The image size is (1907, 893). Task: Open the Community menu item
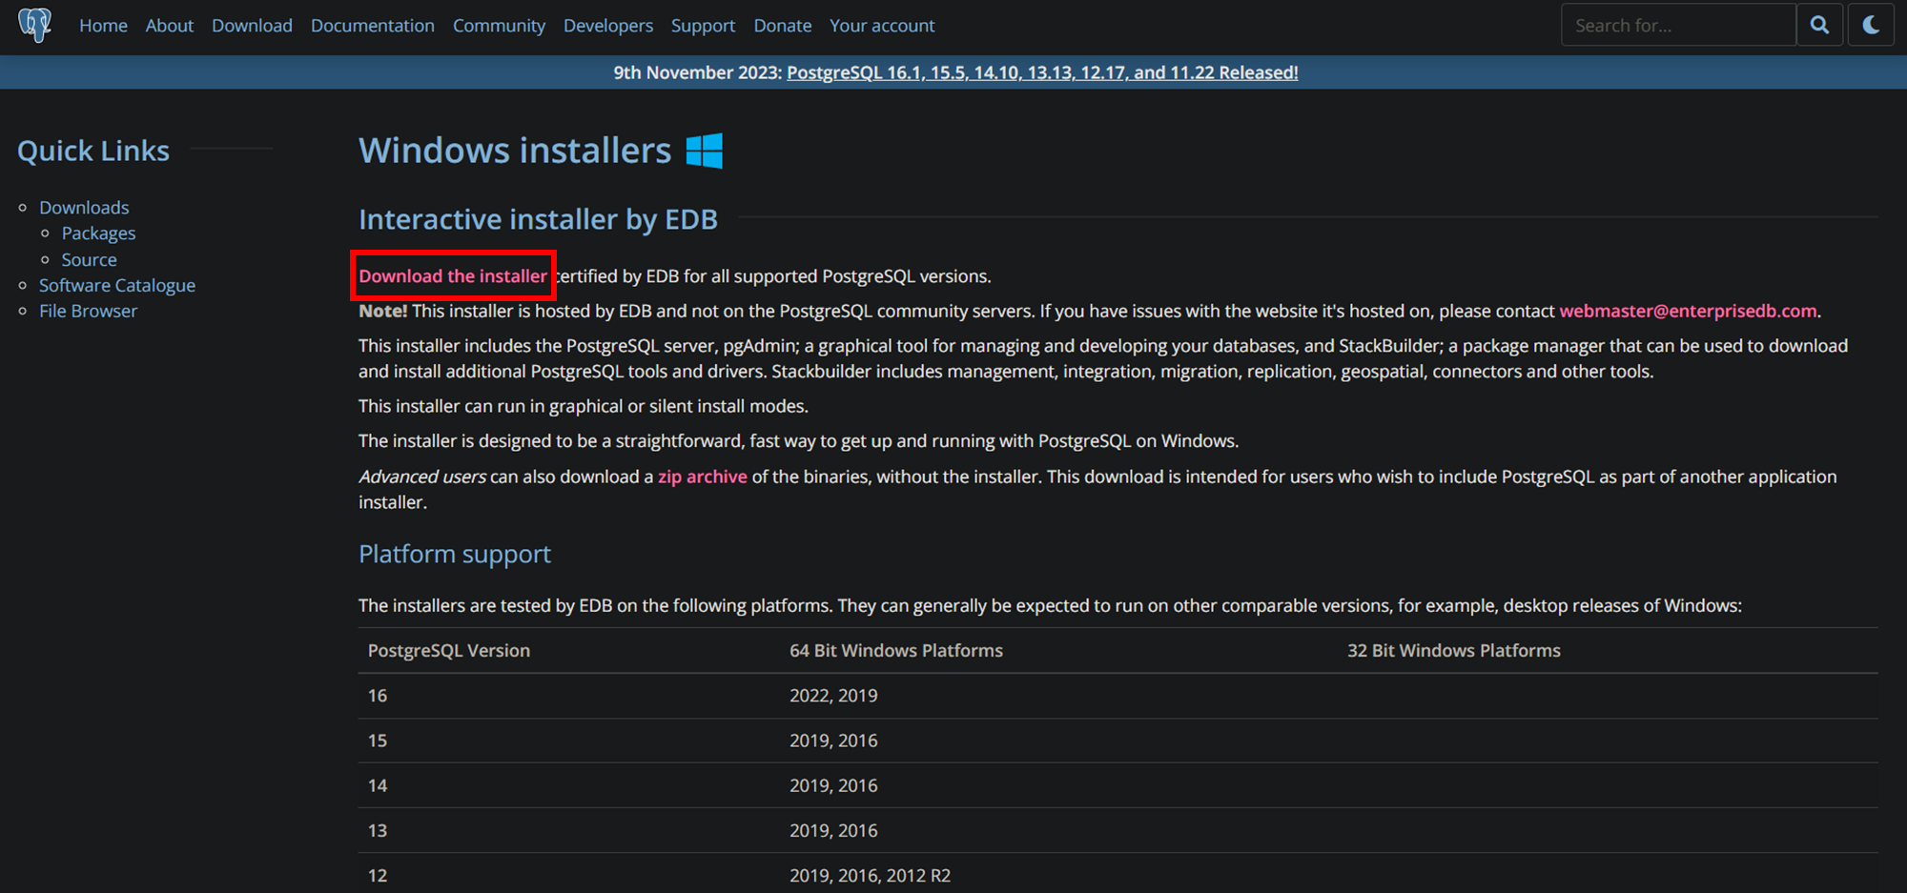click(499, 26)
